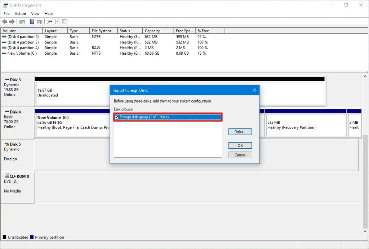Click the warning icon on Disk 5
Image resolution: width=369 pixels, height=249 pixels.
pos(7,144)
